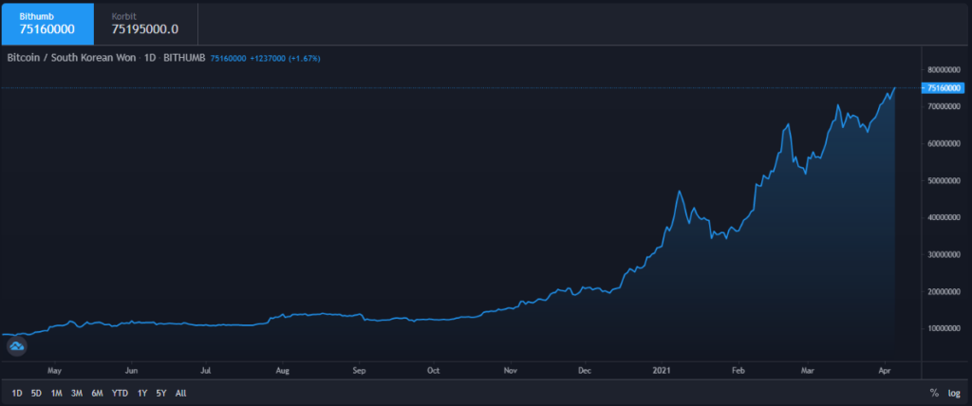The image size is (972, 406).
Task: Click the TradingView logo icon on chart
Action: tap(16, 348)
